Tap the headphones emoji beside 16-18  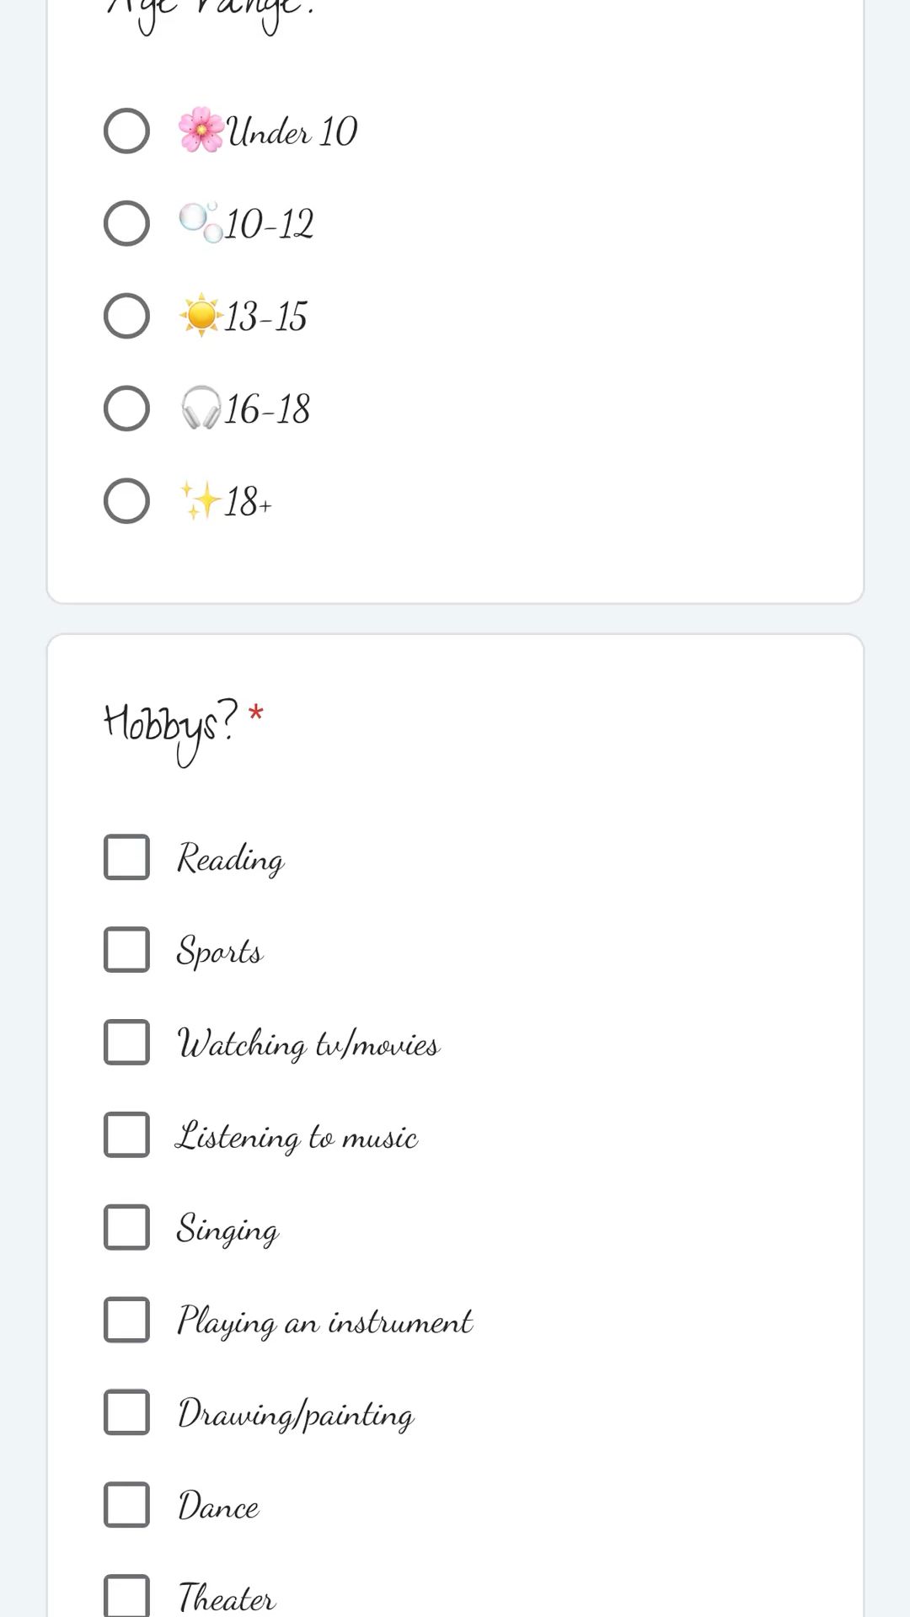pyautogui.click(x=201, y=408)
